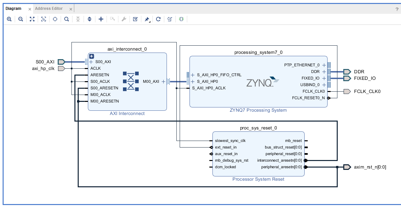Expand the M00_AXI interface pin

tap(163, 81)
